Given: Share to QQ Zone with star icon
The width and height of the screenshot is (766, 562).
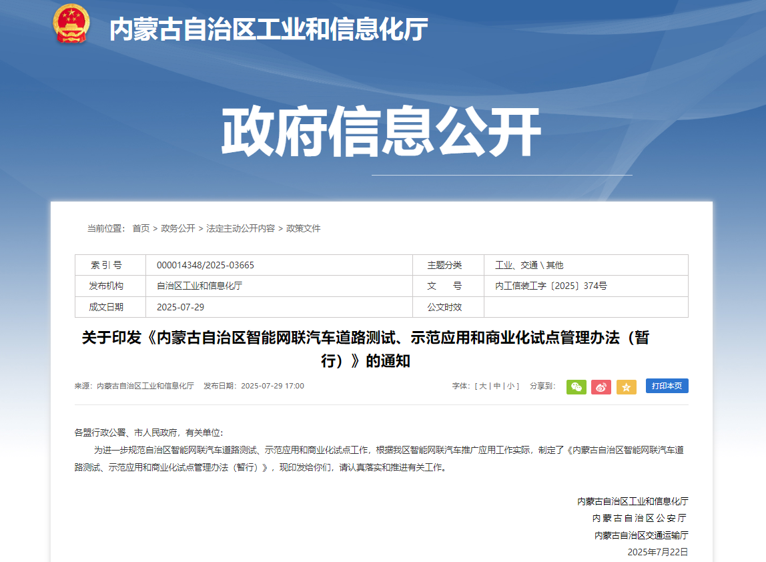Looking at the screenshot, I should pos(626,386).
